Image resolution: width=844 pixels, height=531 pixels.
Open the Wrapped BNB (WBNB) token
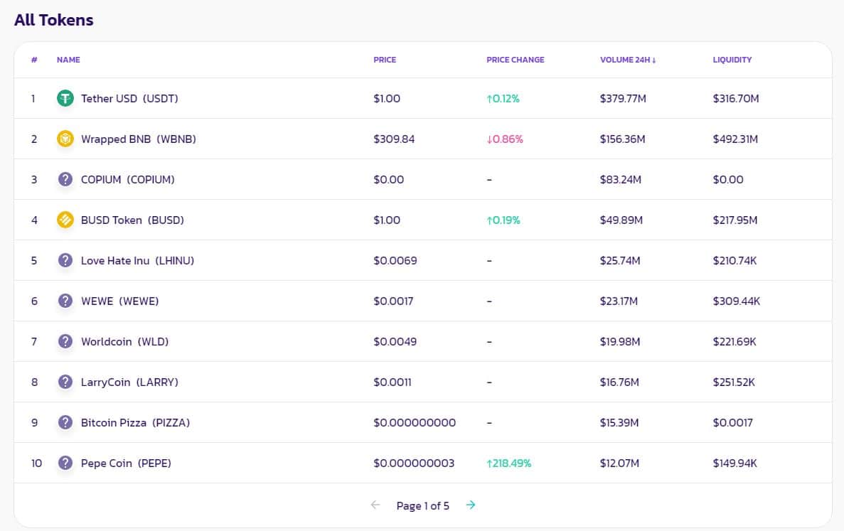coord(139,139)
